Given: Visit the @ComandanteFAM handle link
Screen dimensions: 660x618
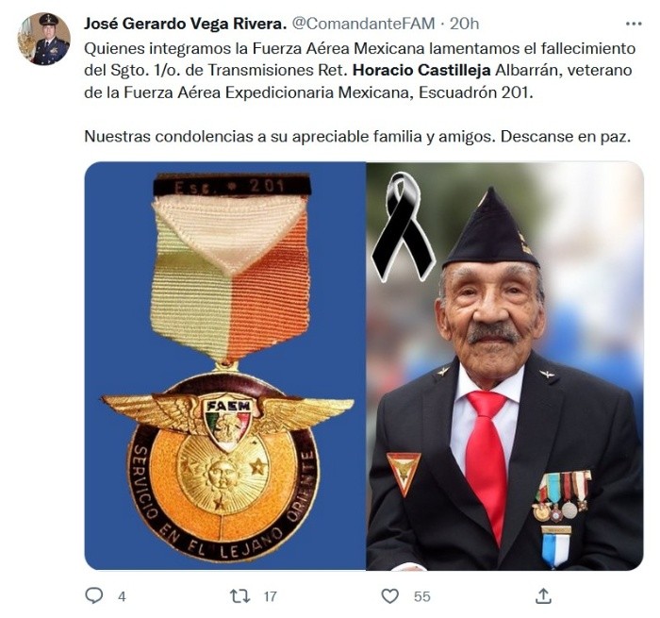Looking at the screenshot, I should point(363,24).
